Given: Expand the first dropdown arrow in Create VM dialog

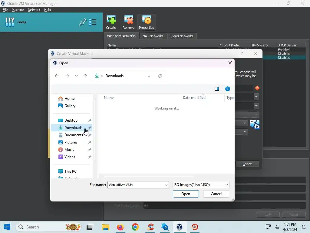Looking at the screenshot, I should [256, 97].
